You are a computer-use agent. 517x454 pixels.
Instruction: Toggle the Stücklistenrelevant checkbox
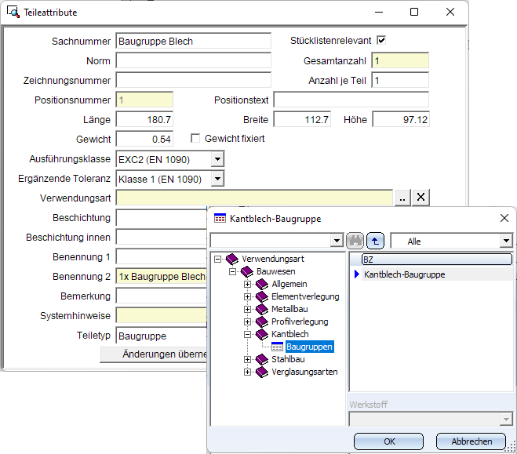click(381, 40)
